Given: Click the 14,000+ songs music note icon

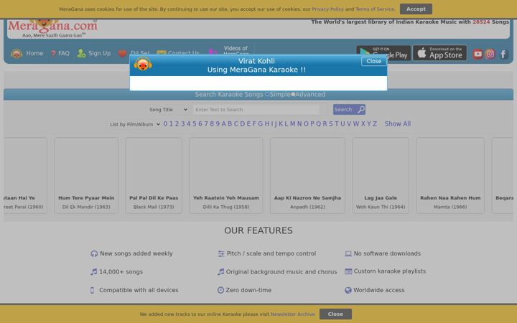Looking at the screenshot, I should pyautogui.click(x=93, y=271).
